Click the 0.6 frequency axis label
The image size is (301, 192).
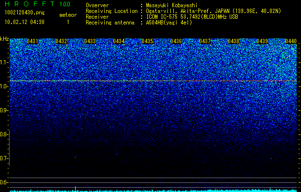(4, 182)
